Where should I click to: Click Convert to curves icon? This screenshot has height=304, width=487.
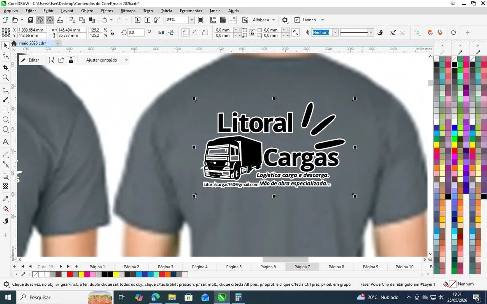click(x=453, y=33)
